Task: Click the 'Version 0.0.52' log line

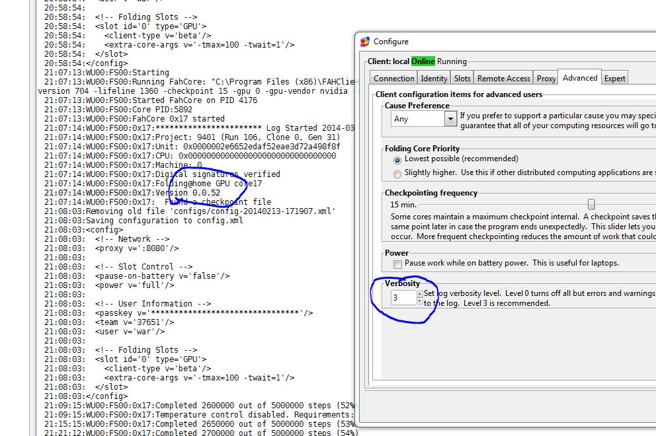Action: (132, 193)
